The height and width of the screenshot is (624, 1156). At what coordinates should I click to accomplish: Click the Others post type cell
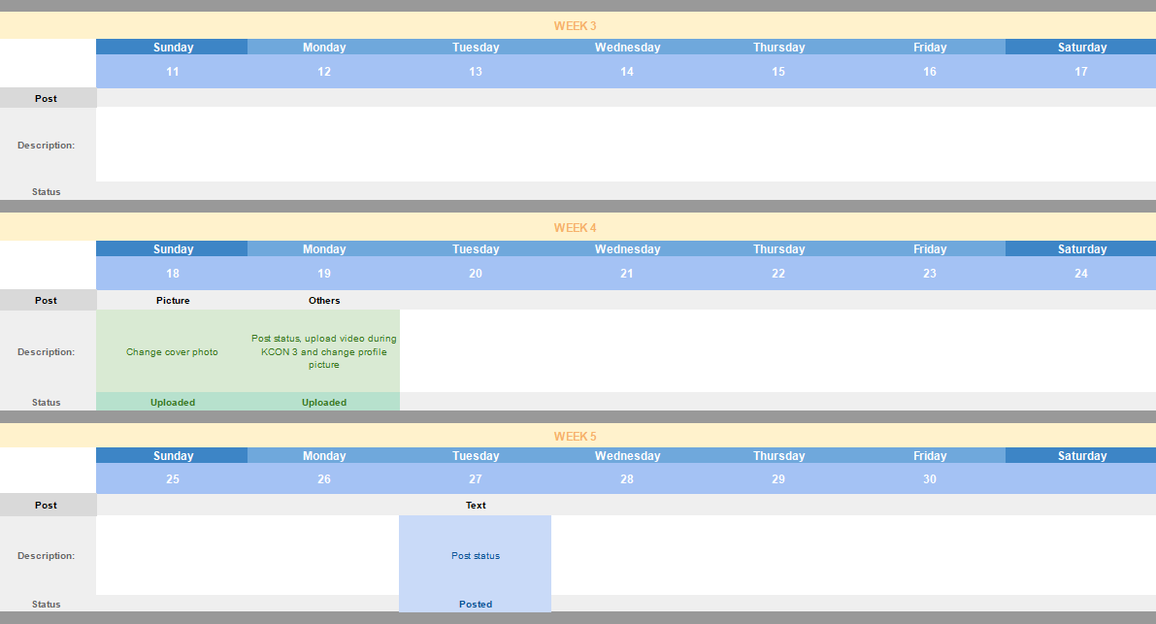tap(323, 300)
